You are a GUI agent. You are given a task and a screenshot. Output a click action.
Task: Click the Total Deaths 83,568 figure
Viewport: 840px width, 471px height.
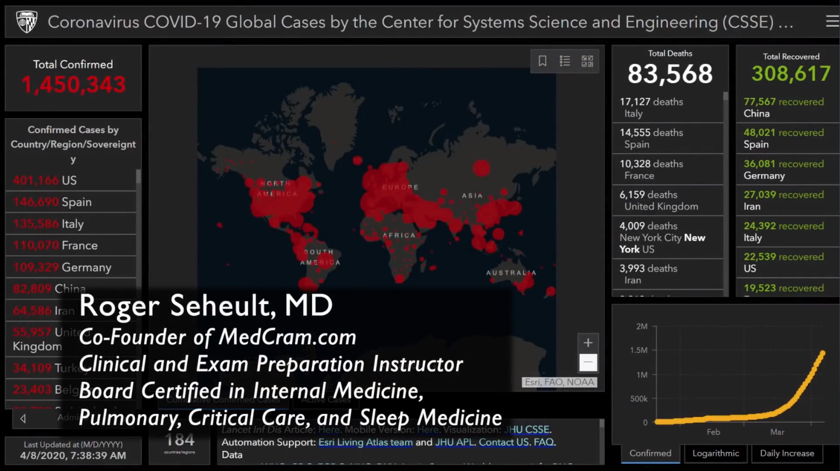[670, 74]
